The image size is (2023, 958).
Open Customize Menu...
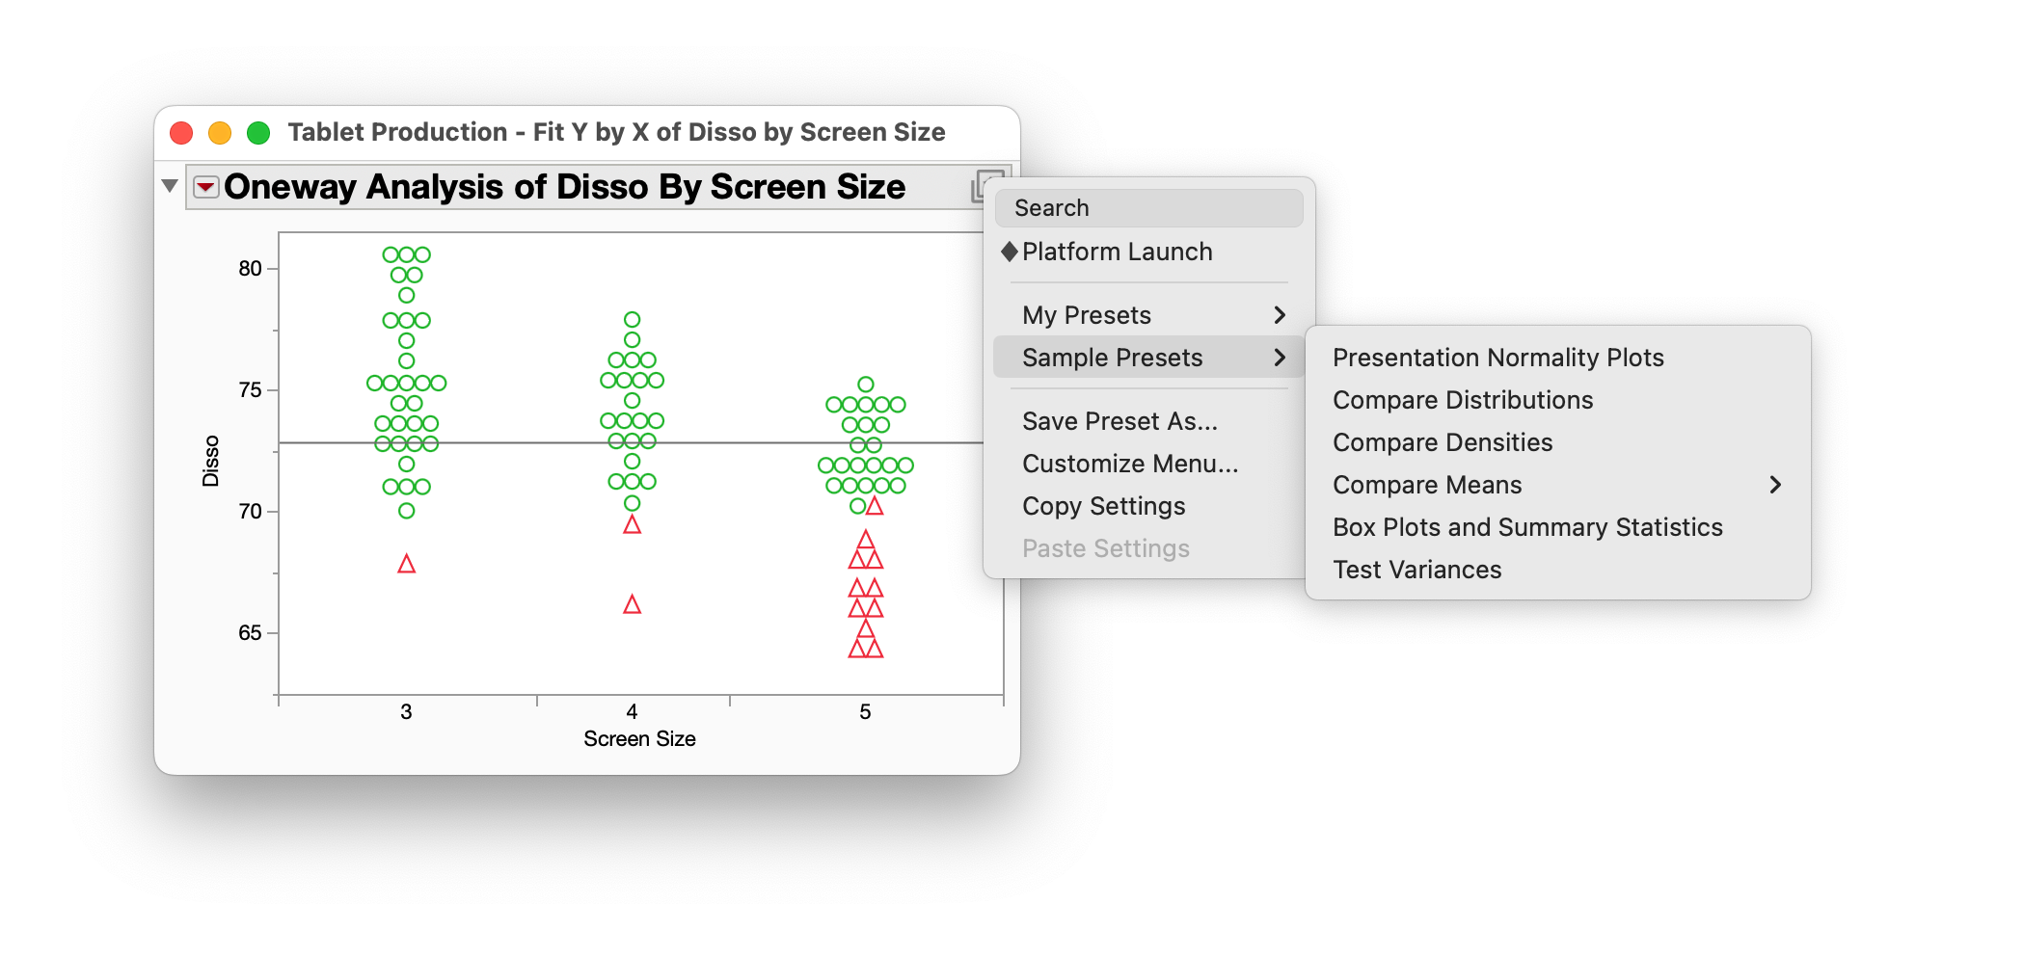point(1130,464)
